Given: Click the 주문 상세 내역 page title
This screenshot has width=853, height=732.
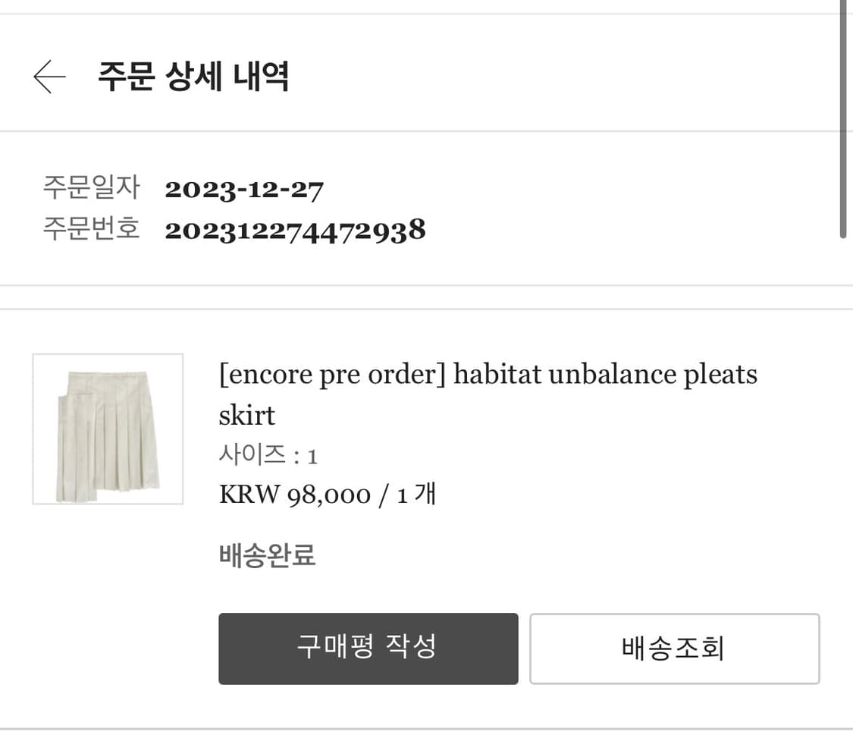Looking at the screenshot, I should pyautogui.click(x=192, y=77).
